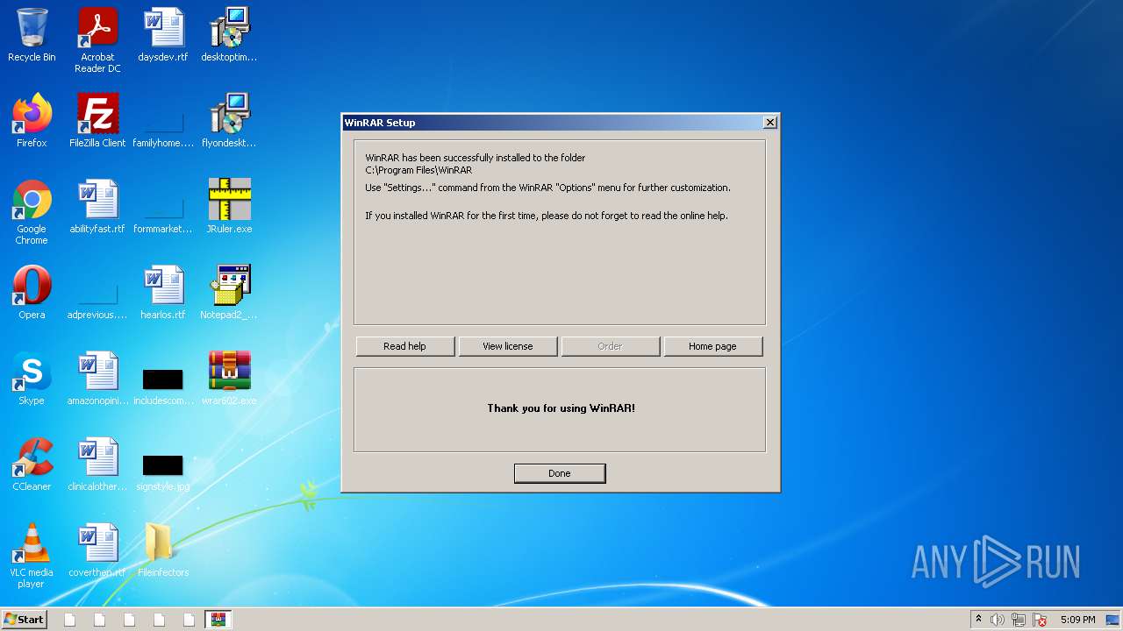Select clinicalother... document icon
Image resolution: width=1123 pixels, height=631 pixels.
[97, 464]
